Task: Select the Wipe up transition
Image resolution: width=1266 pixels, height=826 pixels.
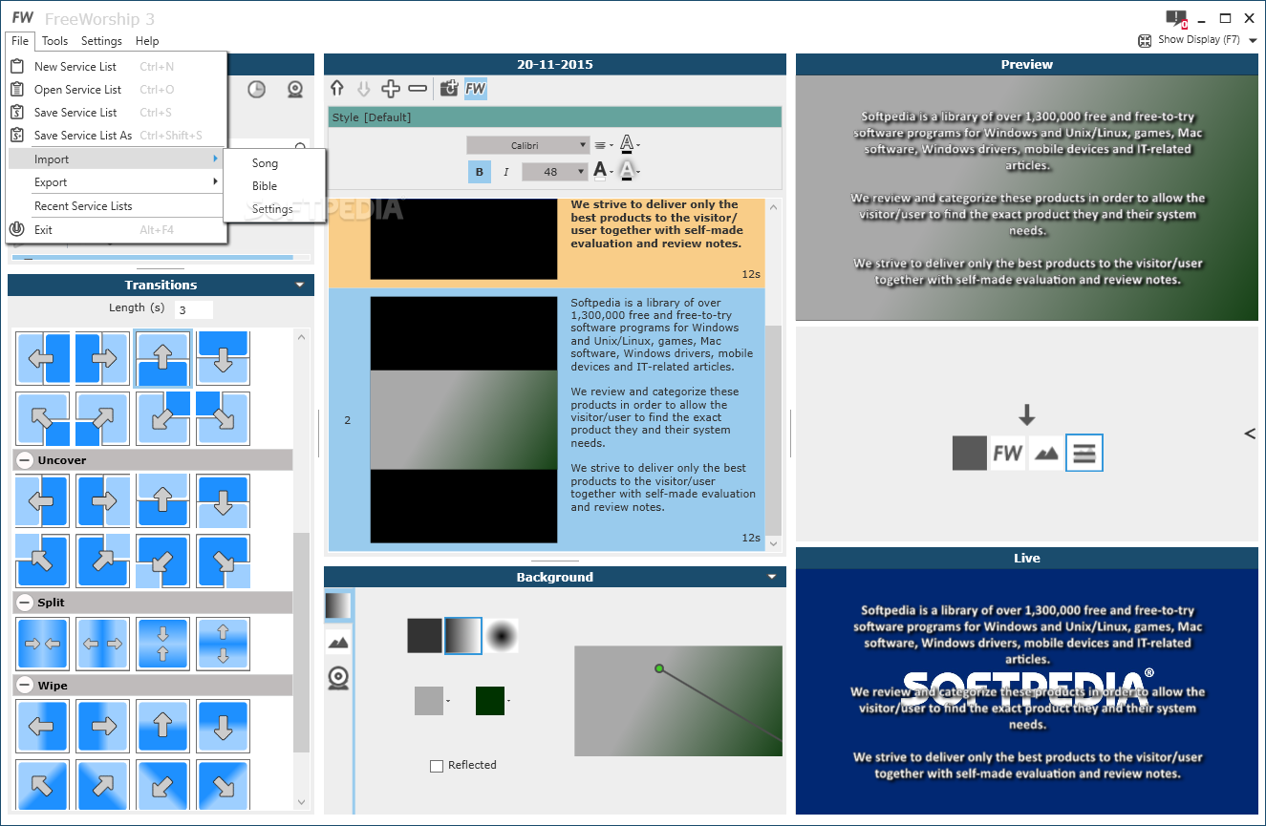Action: (162, 727)
